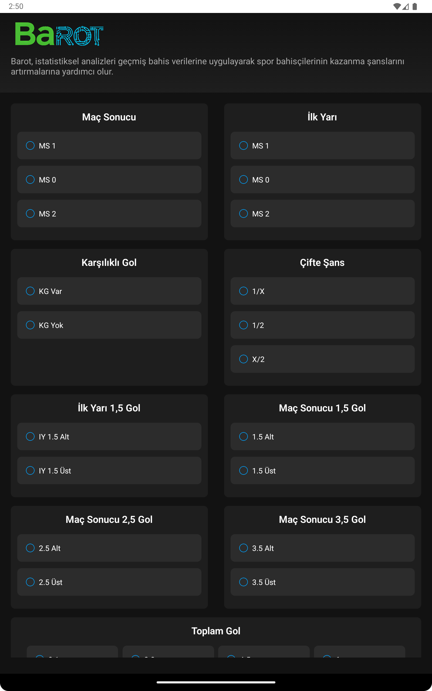Viewport: 432px width, 691px height.
Task: Pick MS 2 under Maç Sonucu
Action: click(30, 214)
